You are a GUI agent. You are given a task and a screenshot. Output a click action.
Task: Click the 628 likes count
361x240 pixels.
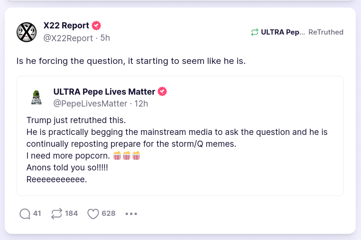click(109, 213)
